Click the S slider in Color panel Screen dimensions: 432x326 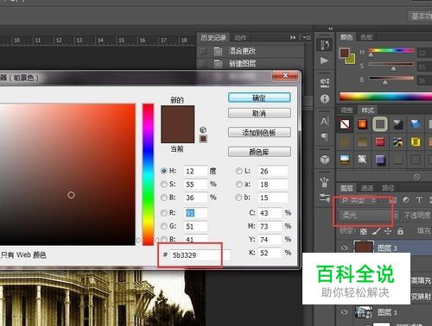coord(391,65)
